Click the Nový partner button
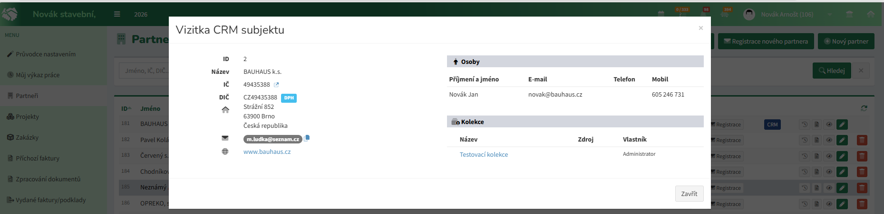 click(x=846, y=41)
